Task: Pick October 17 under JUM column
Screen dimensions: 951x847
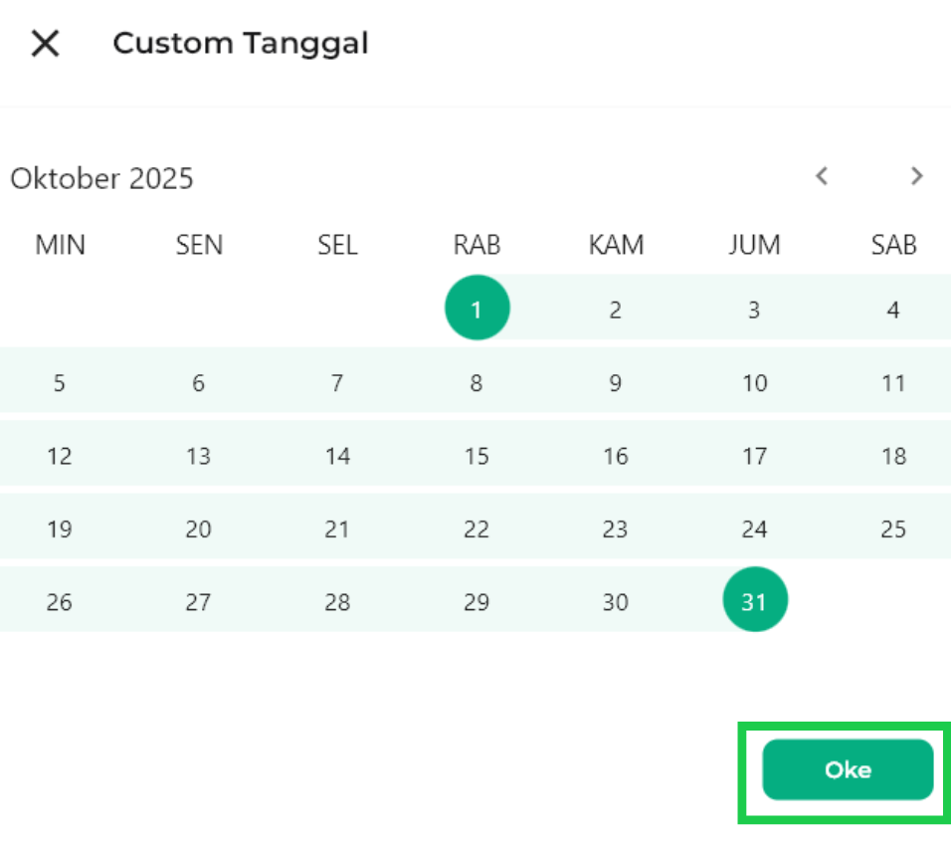Action: tap(754, 456)
